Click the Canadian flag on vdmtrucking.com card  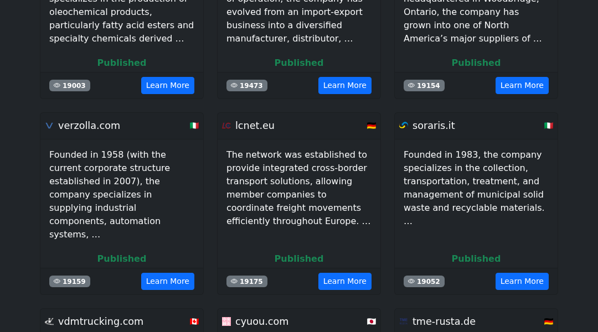pyautogui.click(x=194, y=321)
